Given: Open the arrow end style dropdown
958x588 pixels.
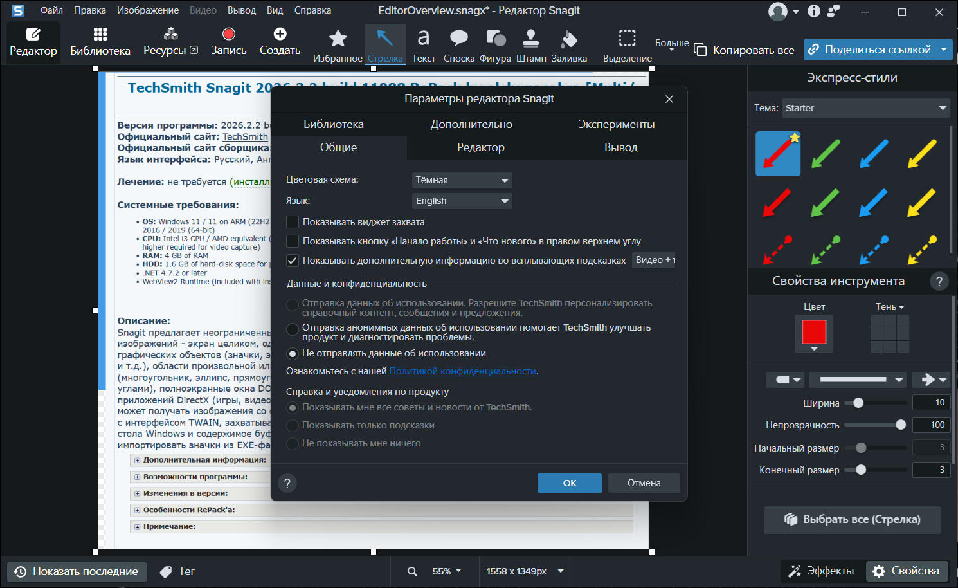Looking at the screenshot, I should click(931, 380).
